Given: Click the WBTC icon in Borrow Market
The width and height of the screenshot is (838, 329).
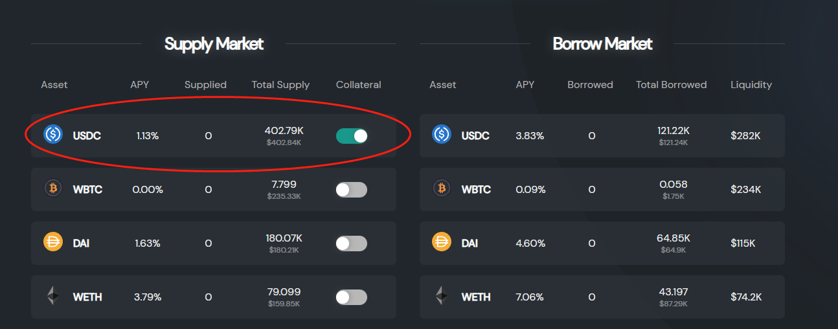Looking at the screenshot, I should pyautogui.click(x=442, y=188).
